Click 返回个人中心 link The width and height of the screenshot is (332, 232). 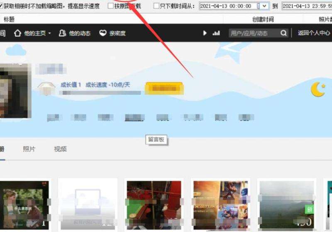point(314,33)
